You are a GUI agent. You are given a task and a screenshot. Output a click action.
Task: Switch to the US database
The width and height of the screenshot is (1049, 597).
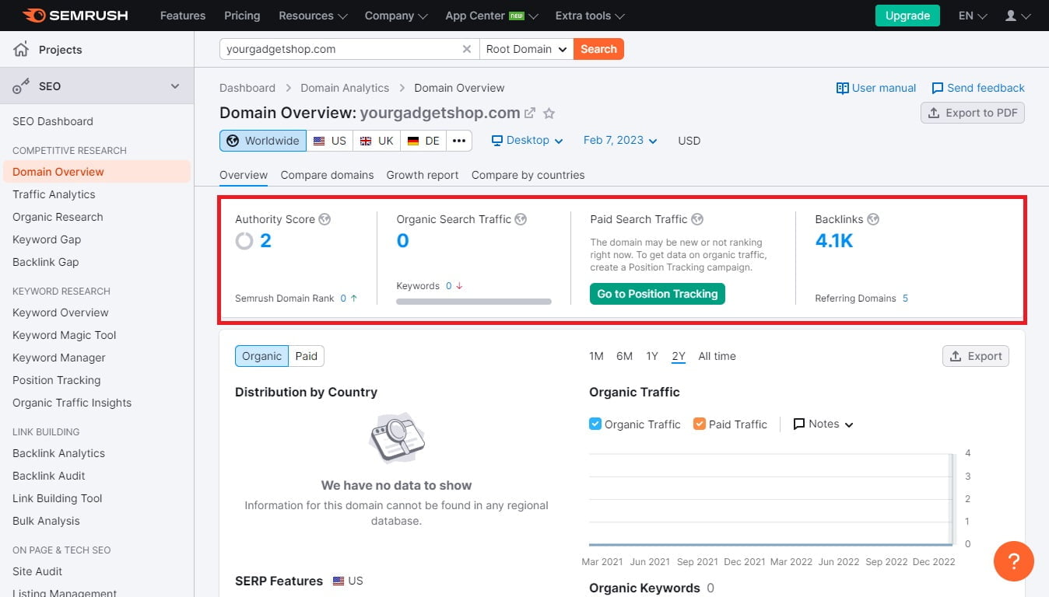[330, 141]
